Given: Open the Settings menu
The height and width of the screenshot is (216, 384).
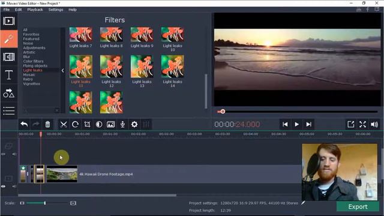Looking at the screenshot, I should point(56,10).
